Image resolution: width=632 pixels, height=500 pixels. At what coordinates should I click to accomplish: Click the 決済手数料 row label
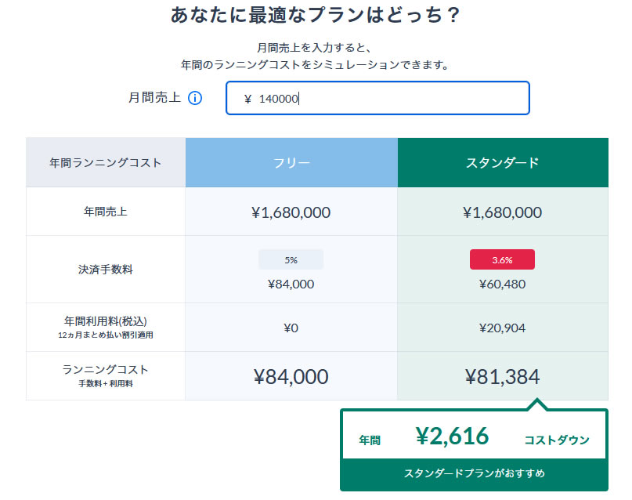[106, 269]
